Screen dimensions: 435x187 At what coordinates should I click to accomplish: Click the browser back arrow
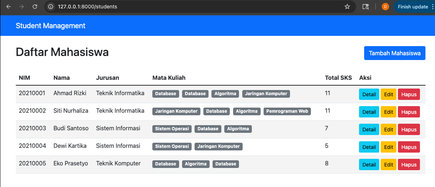tap(8, 7)
